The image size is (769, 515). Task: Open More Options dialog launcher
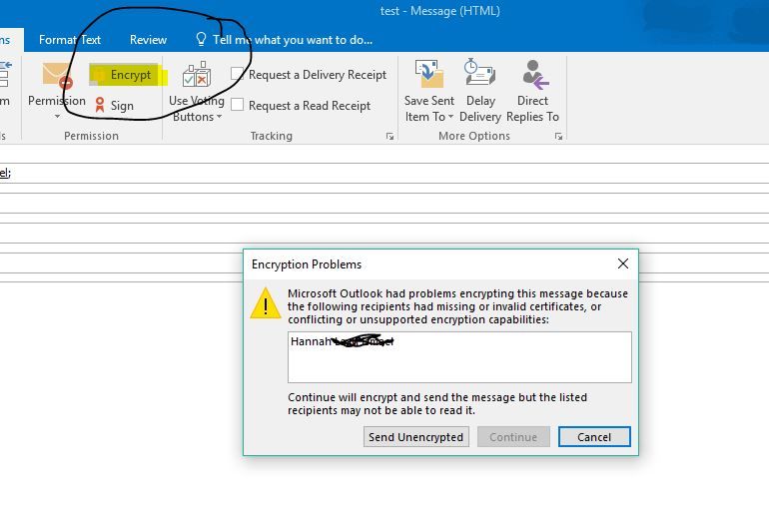click(x=558, y=136)
